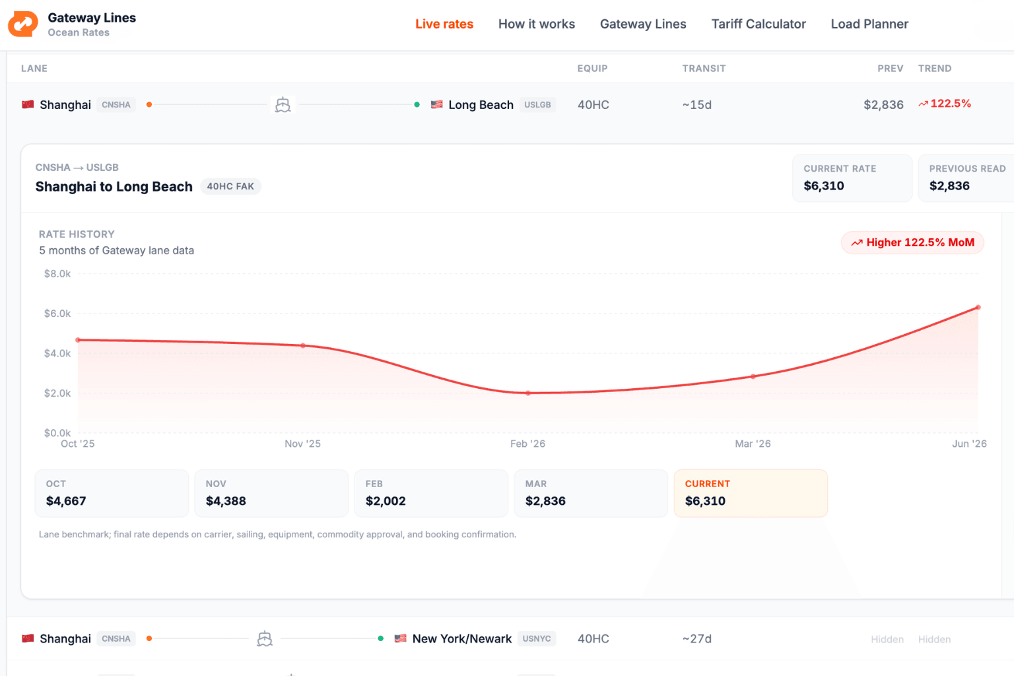Click the TREND column header
Image resolution: width=1014 pixels, height=676 pixels.
click(x=935, y=68)
